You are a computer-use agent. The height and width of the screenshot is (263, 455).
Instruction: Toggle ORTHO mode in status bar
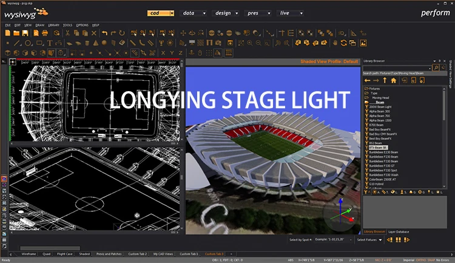(421, 260)
